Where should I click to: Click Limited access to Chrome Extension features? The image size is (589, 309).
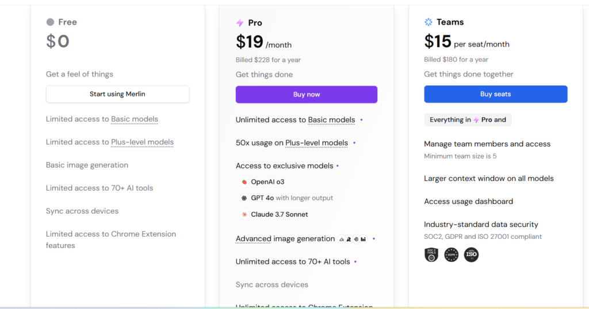(111, 240)
